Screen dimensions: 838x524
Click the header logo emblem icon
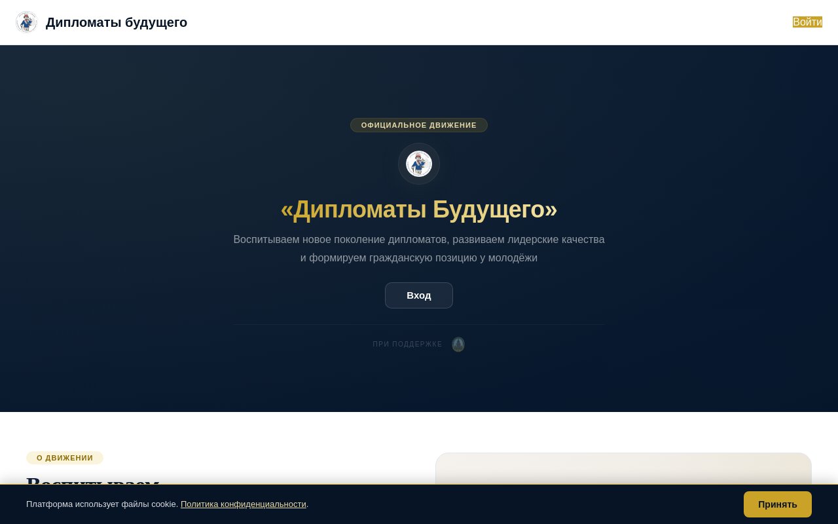[27, 22]
